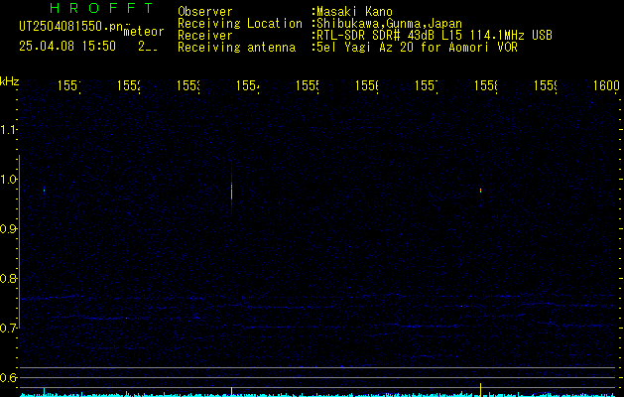This screenshot has width=624, height=397.
Task: Click the long vertical meteor echo near 1.0 kHz
Action: point(231,190)
